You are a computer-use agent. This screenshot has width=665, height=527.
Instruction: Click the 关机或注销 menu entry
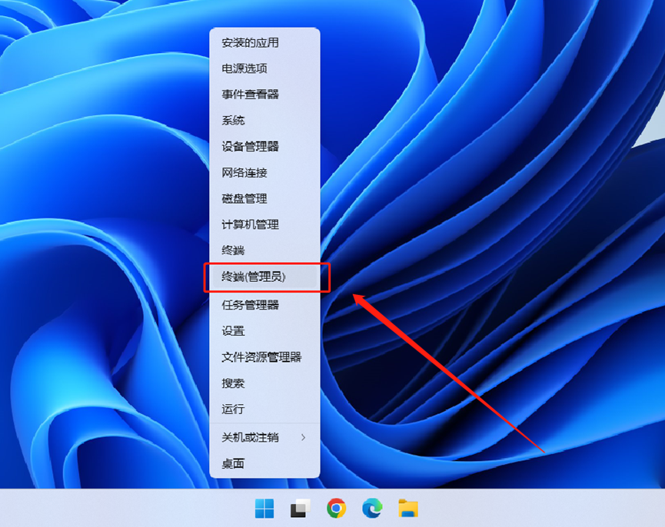(x=264, y=437)
